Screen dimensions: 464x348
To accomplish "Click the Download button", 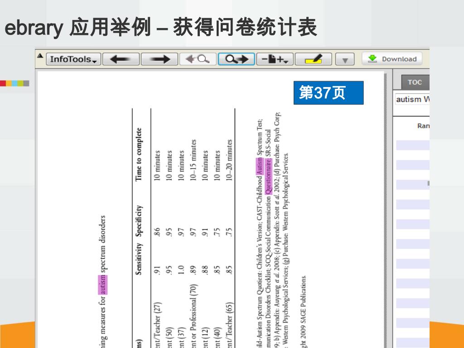I will [x=392, y=58].
